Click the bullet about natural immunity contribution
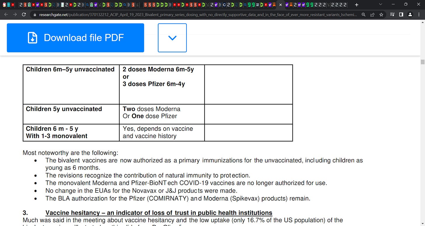This screenshot has width=425, height=226. tap(148, 175)
